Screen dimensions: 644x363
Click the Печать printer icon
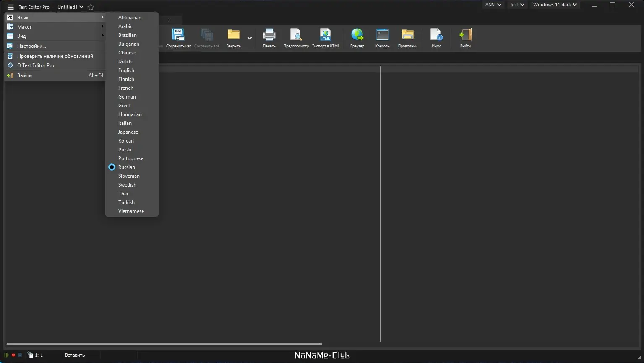[269, 38]
